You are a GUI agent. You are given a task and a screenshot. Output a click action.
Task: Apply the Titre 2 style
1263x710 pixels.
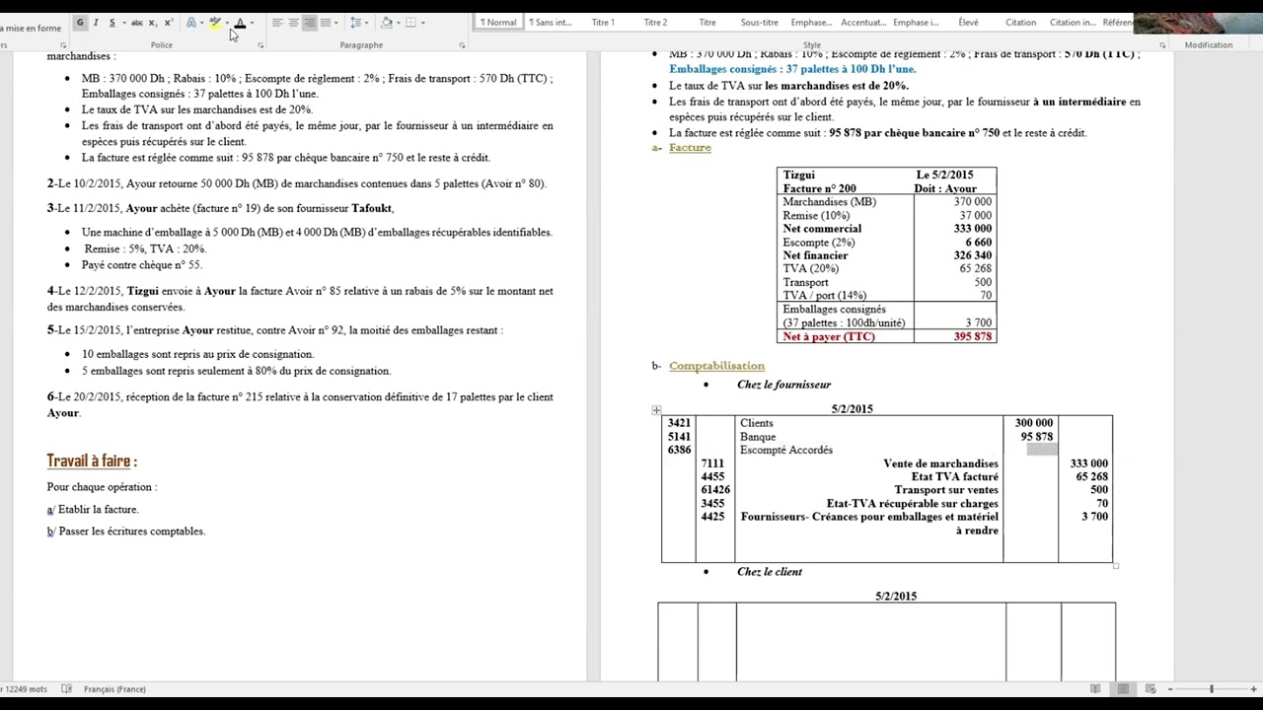(655, 23)
